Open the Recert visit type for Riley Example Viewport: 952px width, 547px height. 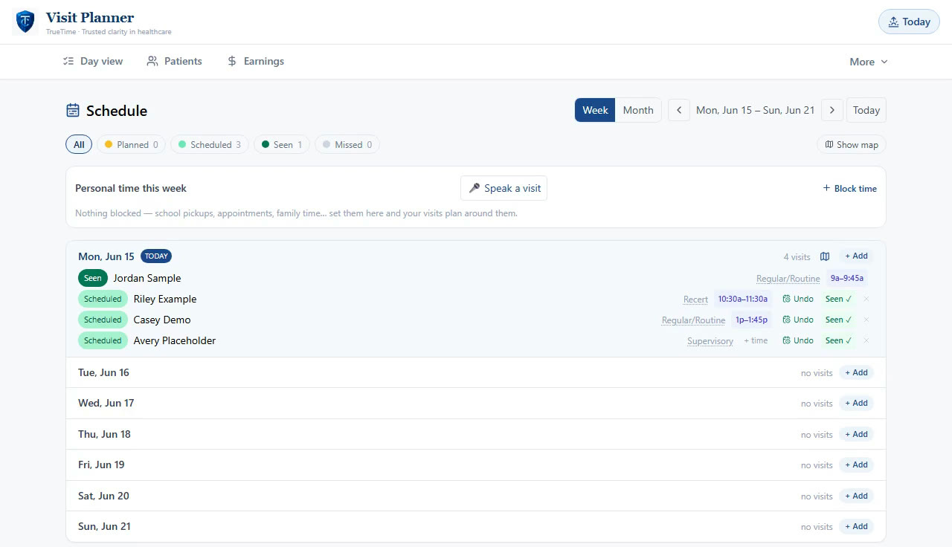click(x=695, y=300)
